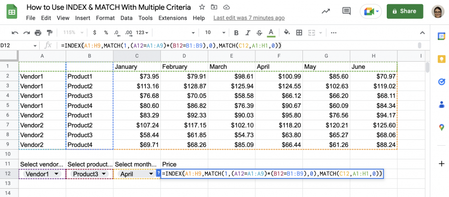
Task: Open the File menu
Action: [31, 18]
